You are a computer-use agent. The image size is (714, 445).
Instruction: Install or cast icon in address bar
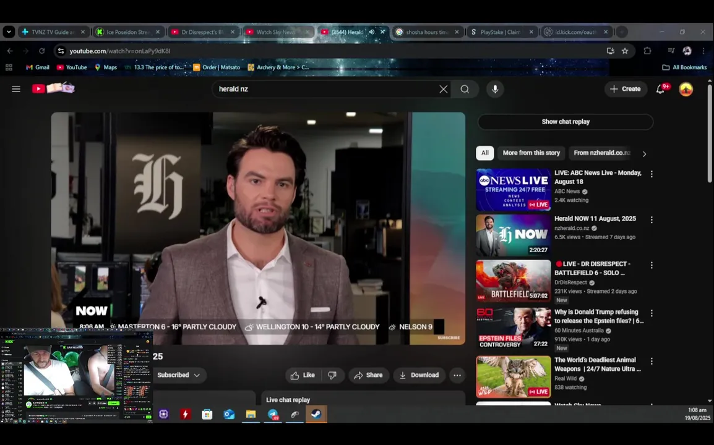[611, 51]
